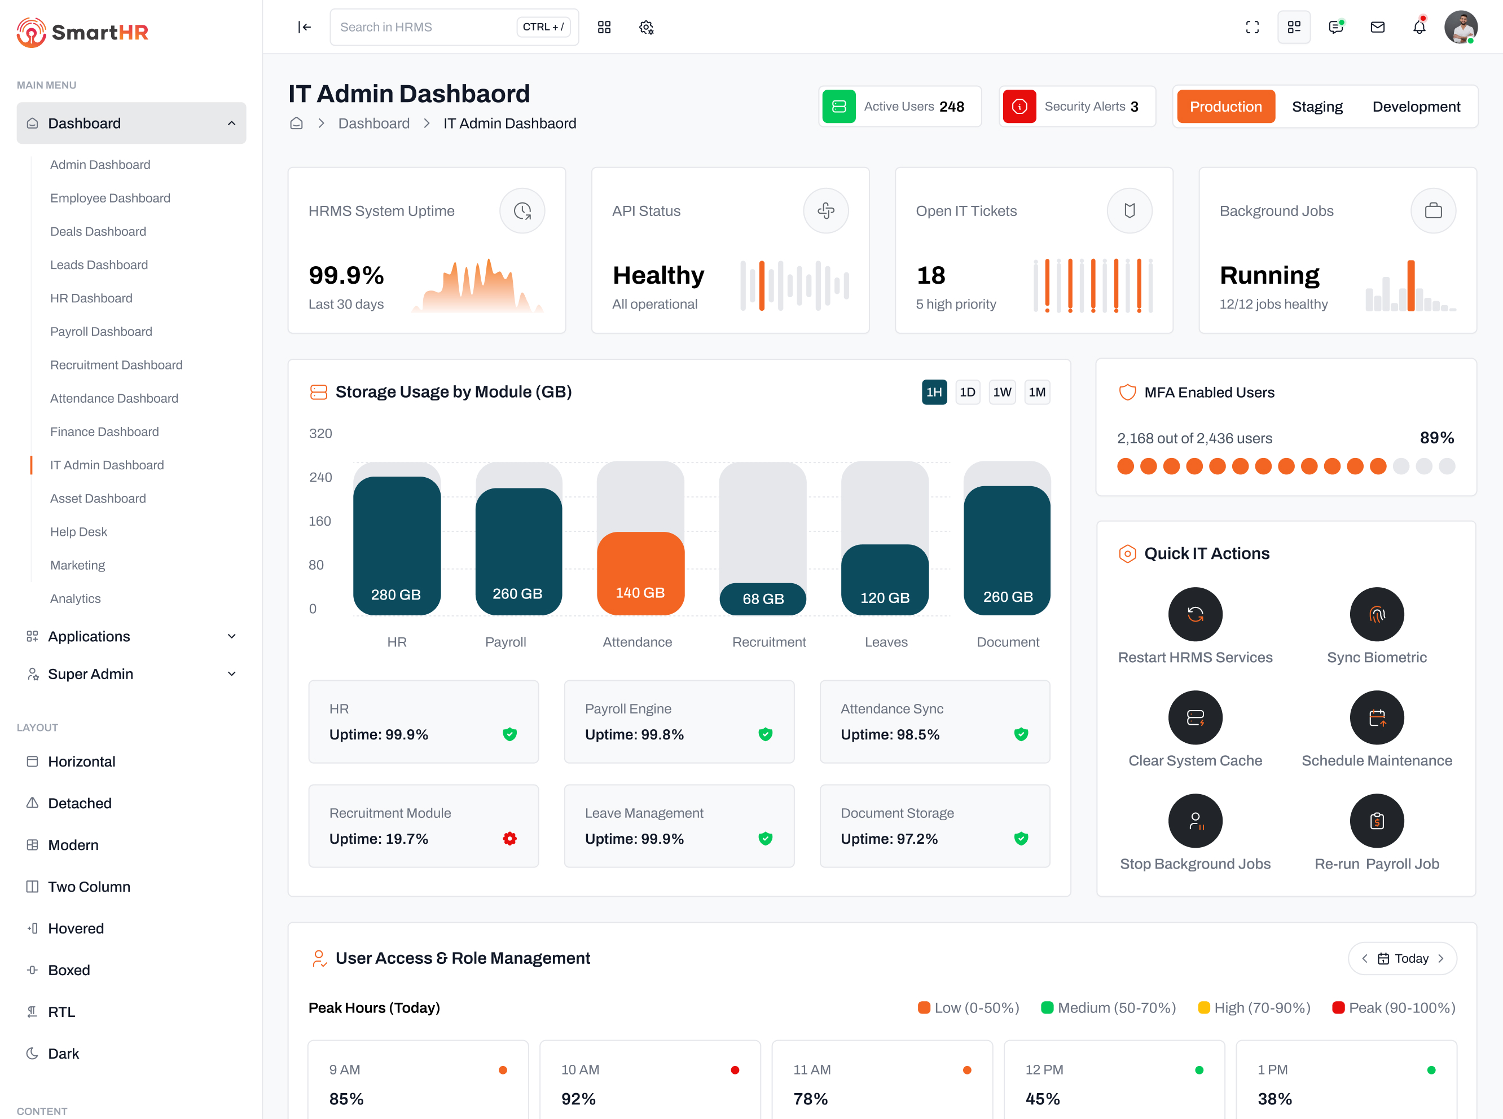Open the mail inbox icon
1503x1119 pixels.
[1378, 27]
